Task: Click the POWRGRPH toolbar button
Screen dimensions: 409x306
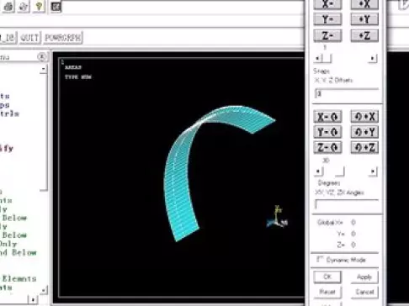Action: 63,38
